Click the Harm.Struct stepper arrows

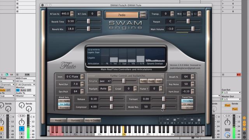pyautogui.click(x=192, y=91)
